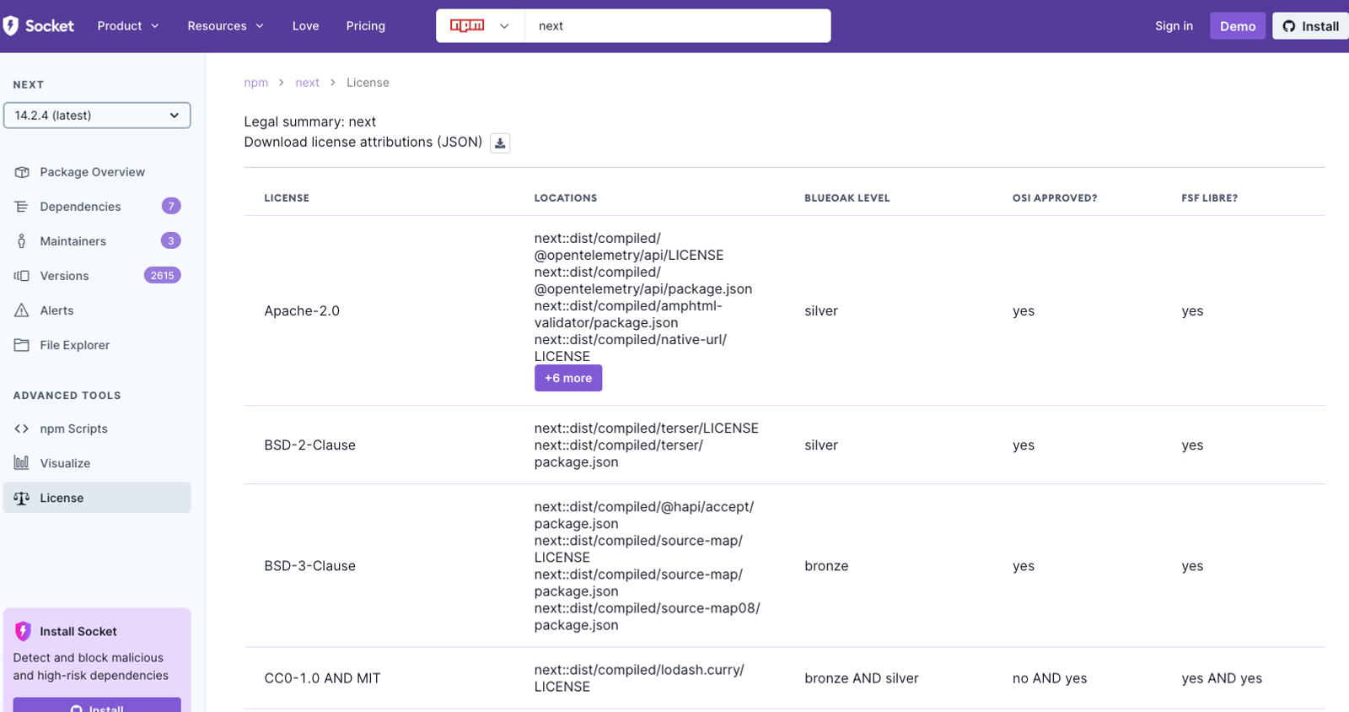
Task: Open the version 14.2.4 (latest) dropdown
Action: pyautogui.click(x=97, y=116)
